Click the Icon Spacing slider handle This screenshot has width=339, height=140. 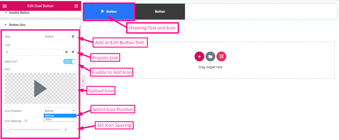click(x=8, y=130)
